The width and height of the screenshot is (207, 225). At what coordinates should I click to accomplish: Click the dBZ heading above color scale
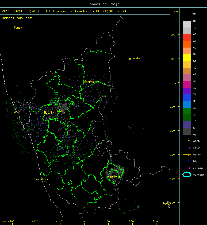pos(193,14)
